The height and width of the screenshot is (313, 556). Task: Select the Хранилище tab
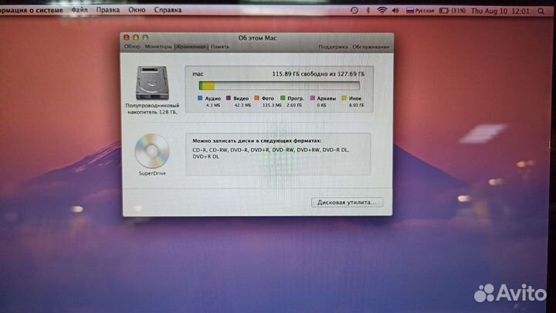click(x=192, y=46)
